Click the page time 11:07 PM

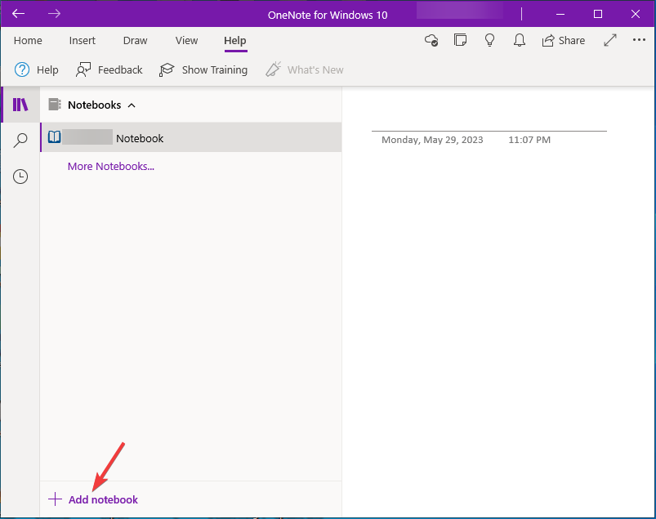point(529,140)
